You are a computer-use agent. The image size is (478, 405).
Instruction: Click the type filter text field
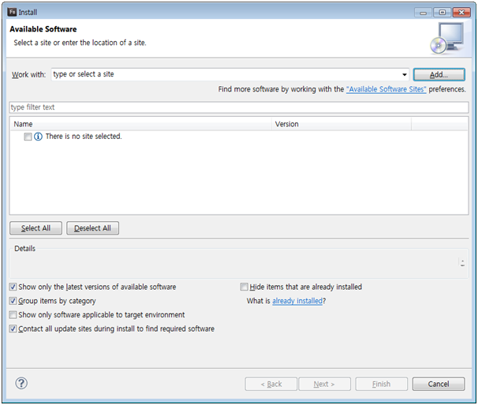(239, 107)
